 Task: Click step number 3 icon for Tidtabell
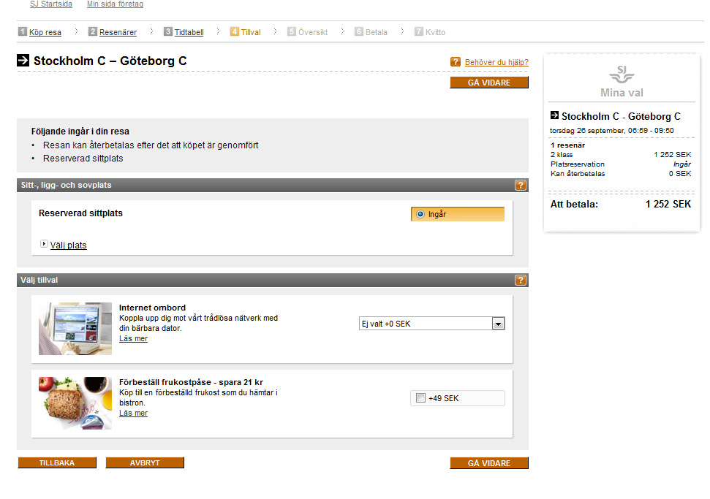(x=167, y=31)
